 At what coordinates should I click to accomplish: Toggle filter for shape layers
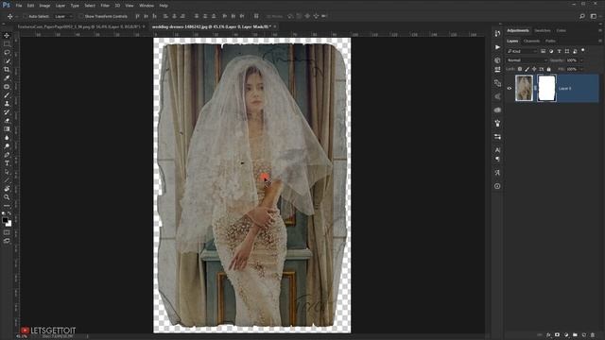click(x=567, y=51)
